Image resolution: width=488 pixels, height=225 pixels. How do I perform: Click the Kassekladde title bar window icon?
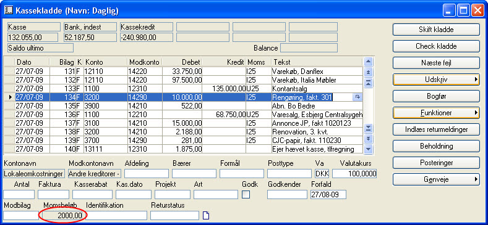pos(9,11)
